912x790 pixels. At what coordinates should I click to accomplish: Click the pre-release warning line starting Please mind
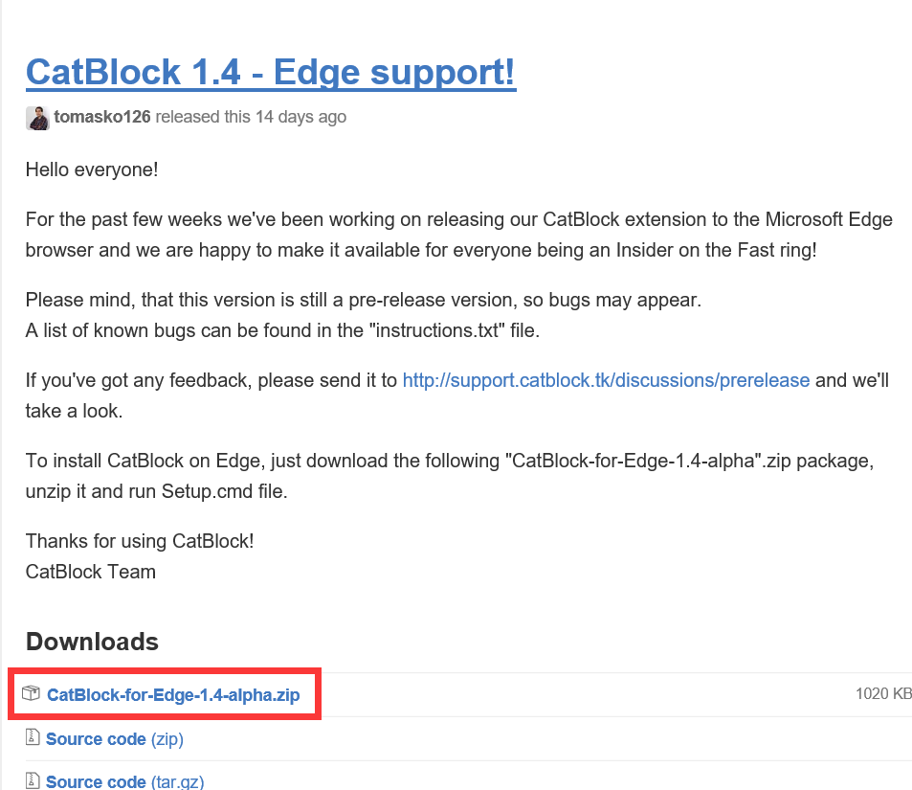(364, 300)
